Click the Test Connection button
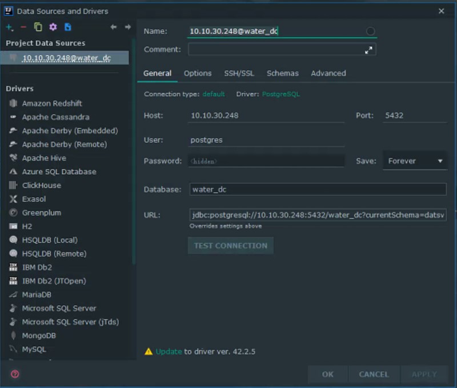Image resolution: width=457 pixels, height=388 pixels. point(231,246)
